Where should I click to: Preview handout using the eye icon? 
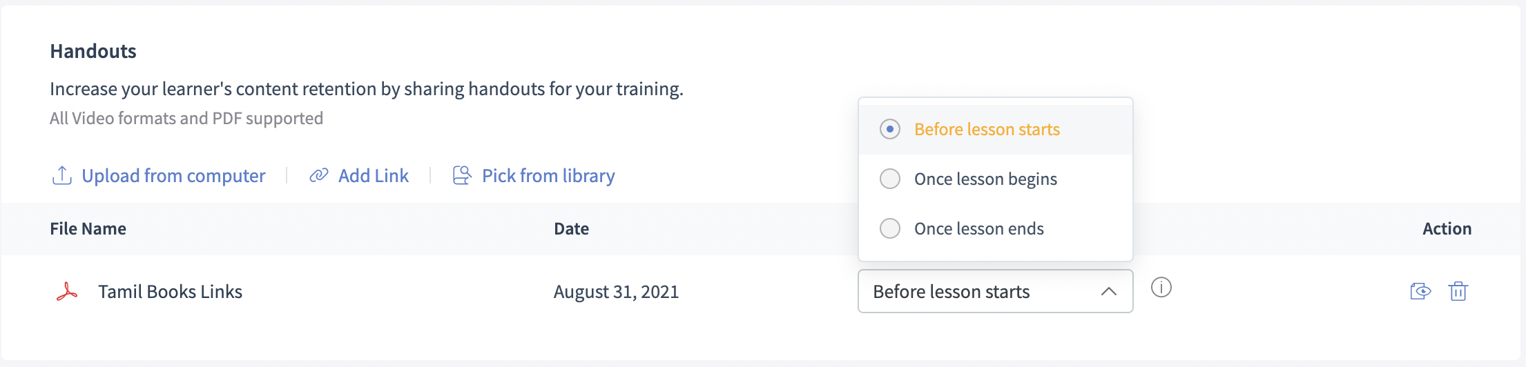coord(1420,291)
